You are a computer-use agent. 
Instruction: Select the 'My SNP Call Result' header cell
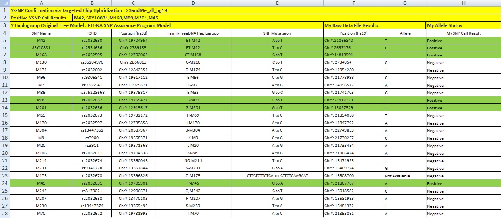pyautogui.click(x=463, y=33)
